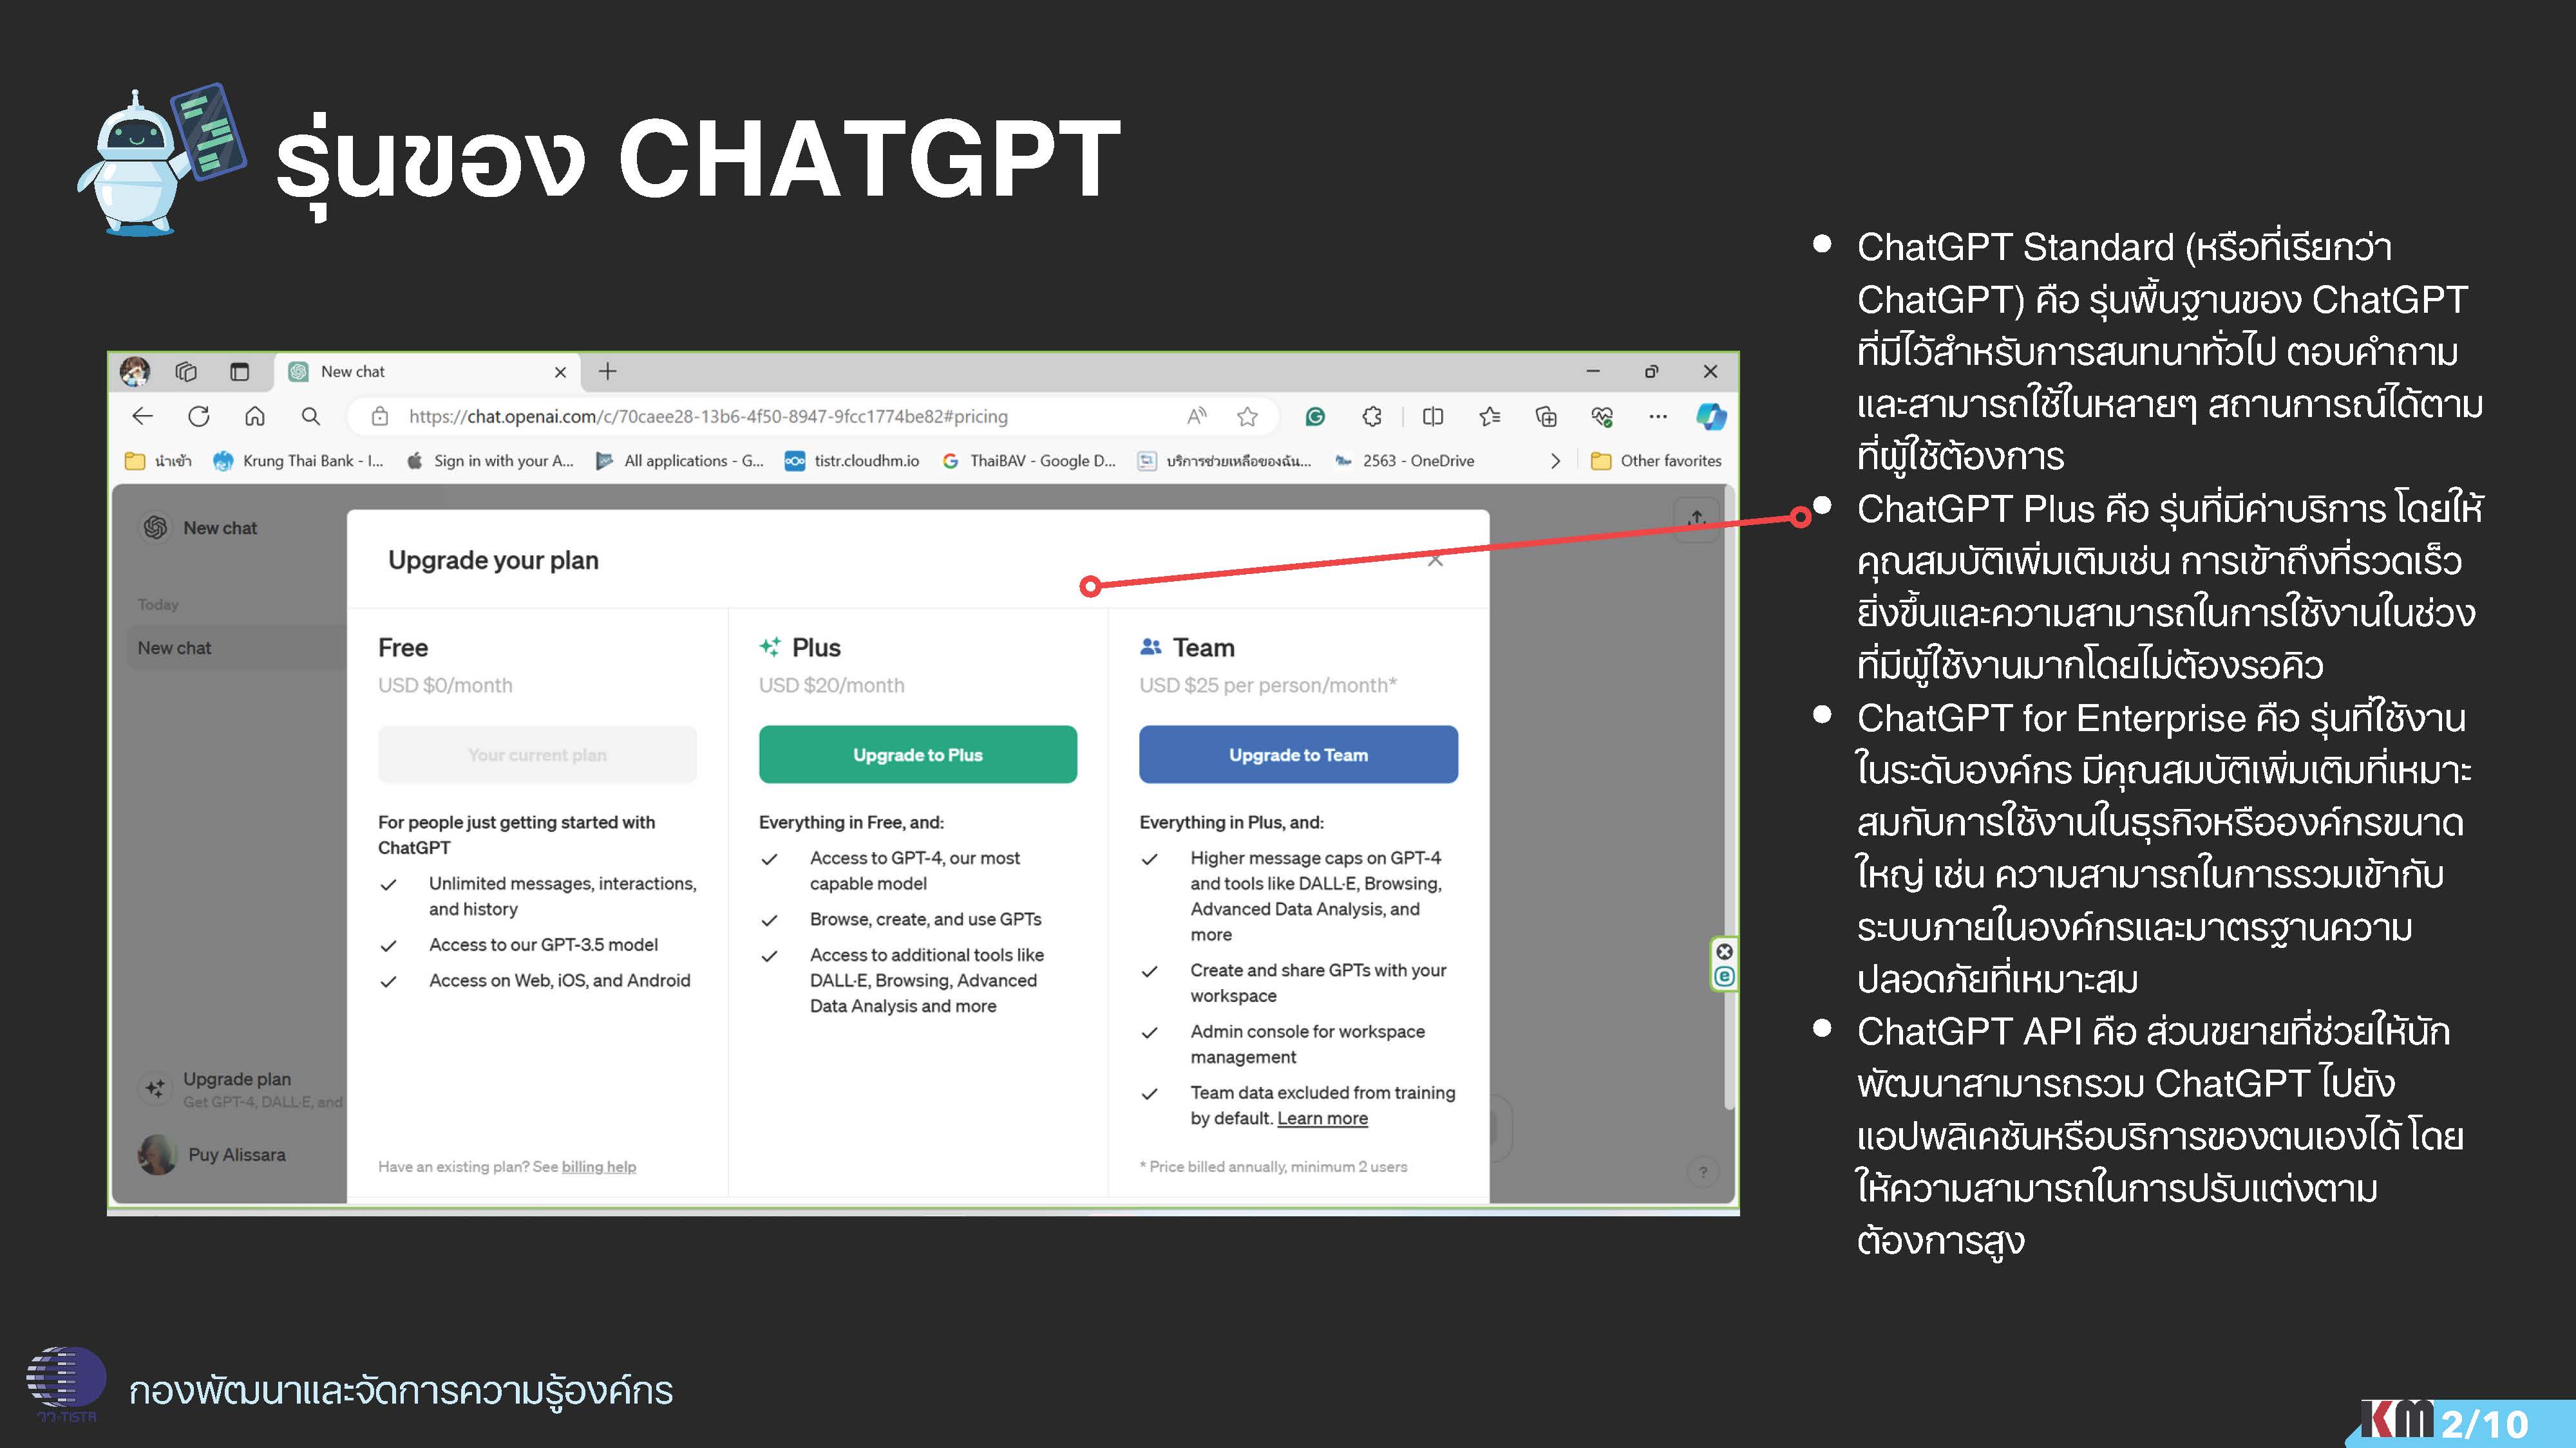Open the ThaiBAV Google bookmark
The image size is (2576, 1448).
1029,461
